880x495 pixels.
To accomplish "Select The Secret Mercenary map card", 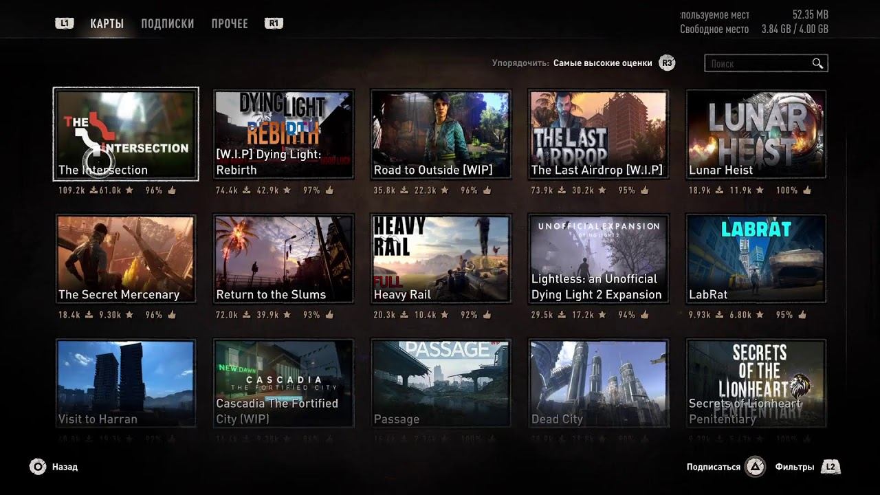I will 126,258.
